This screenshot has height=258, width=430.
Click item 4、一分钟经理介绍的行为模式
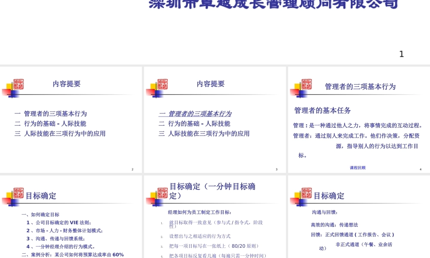click(61, 246)
